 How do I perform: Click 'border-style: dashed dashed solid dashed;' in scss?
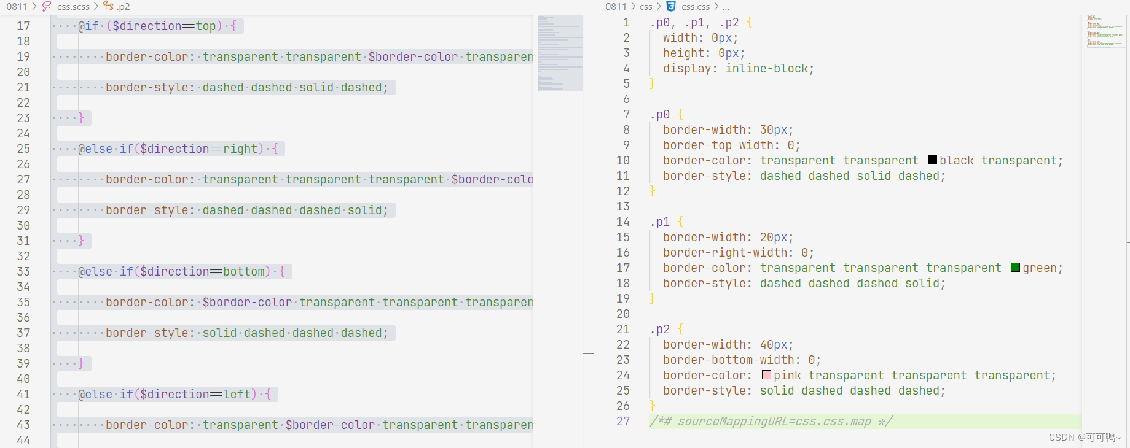click(247, 87)
